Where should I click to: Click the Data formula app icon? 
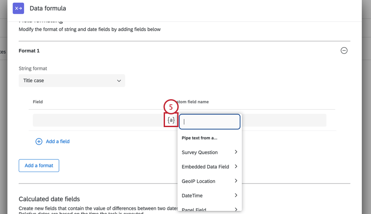pyautogui.click(x=18, y=8)
